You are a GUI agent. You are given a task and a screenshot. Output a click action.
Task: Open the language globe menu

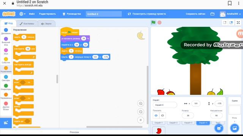click(x=22, y=14)
